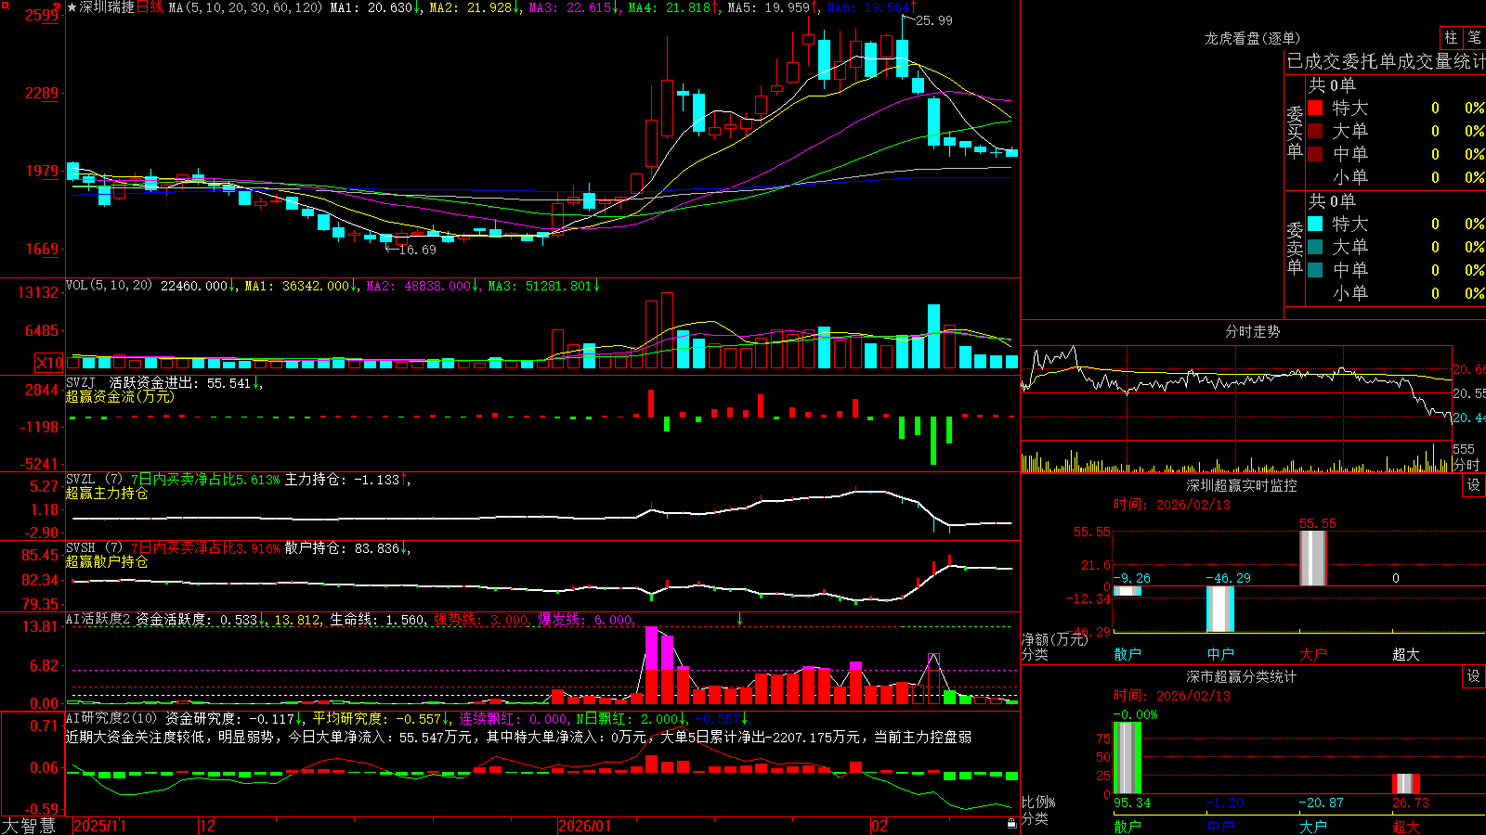The height and width of the screenshot is (835, 1486).
Task: Click the 16.69 low price annotation
Action: point(417,250)
